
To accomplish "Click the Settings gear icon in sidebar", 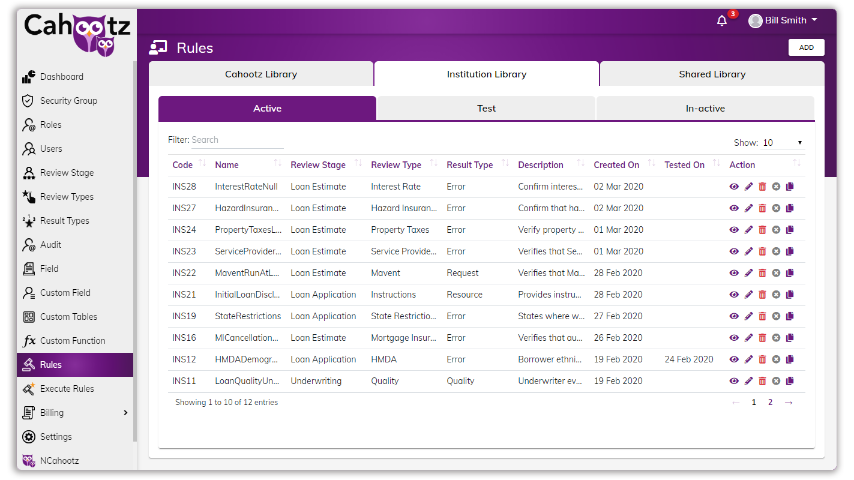I will coord(28,437).
